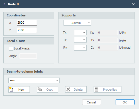Open the Tz support type dropdown
The image size is (139, 109).
click(80, 40)
